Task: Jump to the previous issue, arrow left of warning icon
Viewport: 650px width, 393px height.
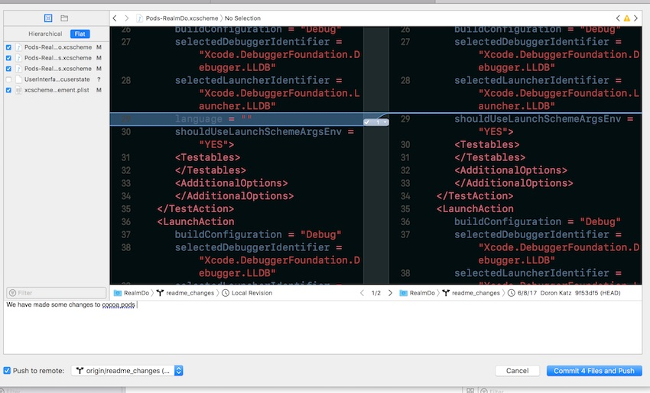Action: [618, 18]
